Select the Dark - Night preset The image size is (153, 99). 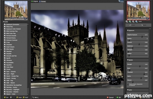[10, 74]
